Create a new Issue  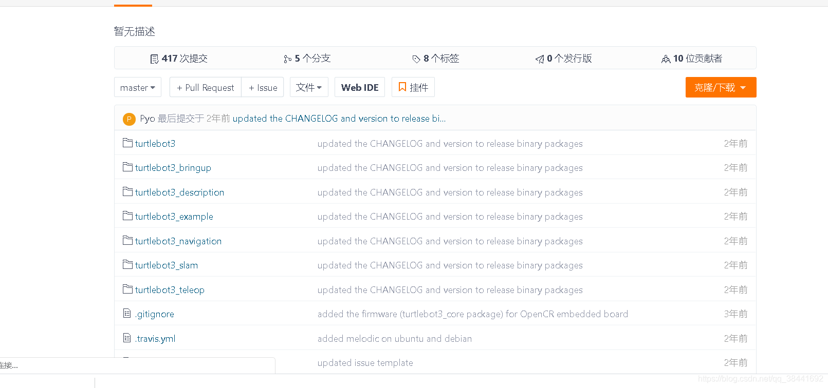point(263,87)
